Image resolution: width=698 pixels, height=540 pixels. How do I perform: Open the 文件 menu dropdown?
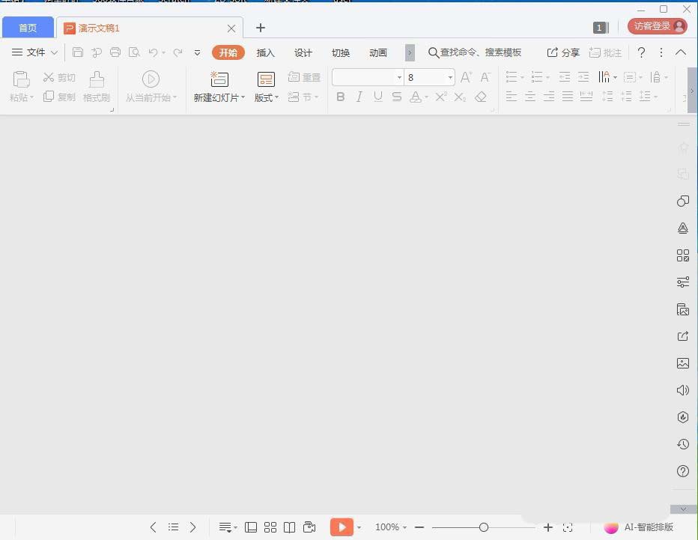pos(34,52)
